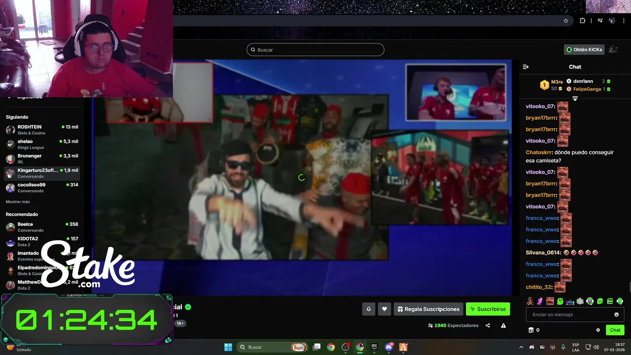Open Task View on the taskbar

pos(317,347)
